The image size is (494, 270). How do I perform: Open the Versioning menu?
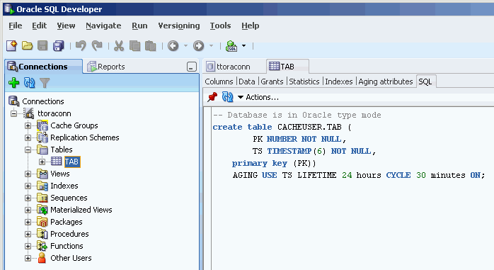click(179, 26)
